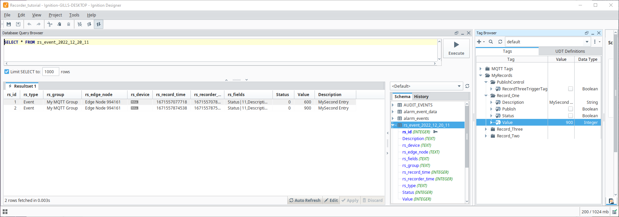The image size is (619, 217).
Task: Expand the Record_Two folder
Action: click(486, 136)
